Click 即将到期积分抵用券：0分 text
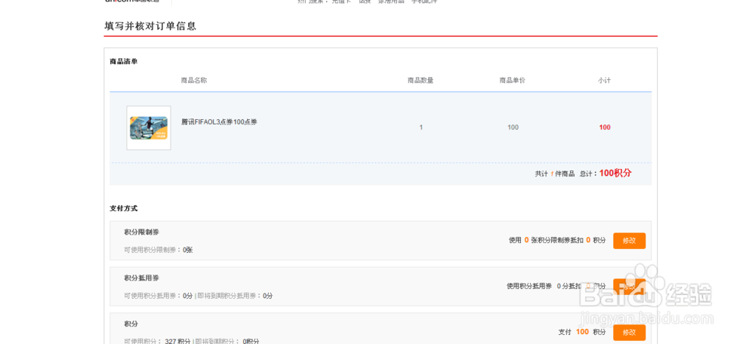This screenshot has width=755, height=344. (x=235, y=296)
